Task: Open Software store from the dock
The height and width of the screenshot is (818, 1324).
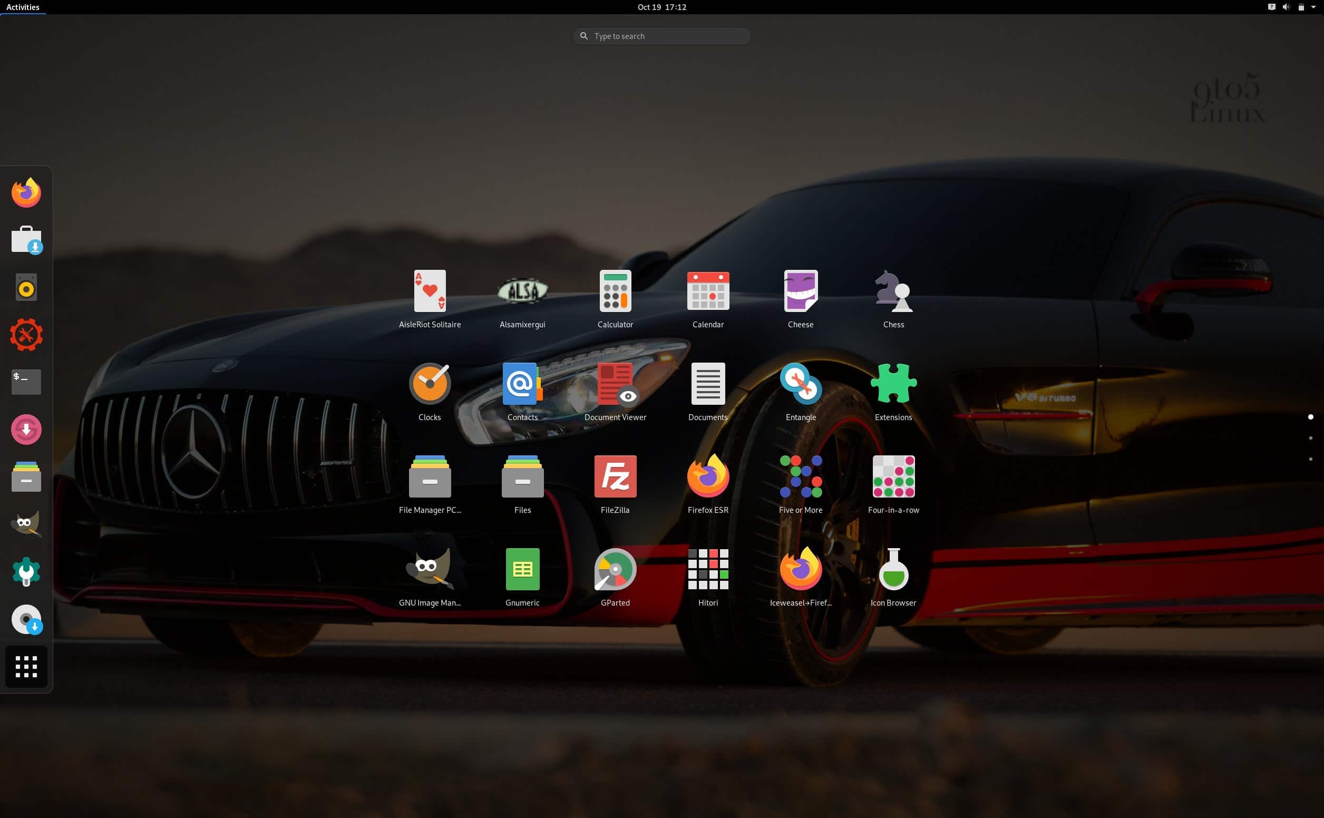Action: [26, 240]
